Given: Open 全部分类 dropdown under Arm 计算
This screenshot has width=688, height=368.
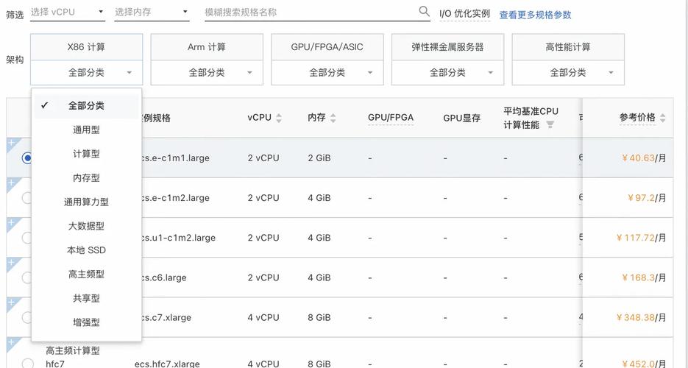Looking at the screenshot, I should [x=206, y=73].
